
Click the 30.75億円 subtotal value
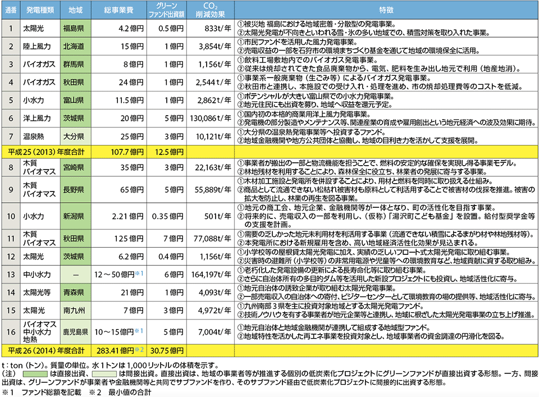[x=168, y=350]
